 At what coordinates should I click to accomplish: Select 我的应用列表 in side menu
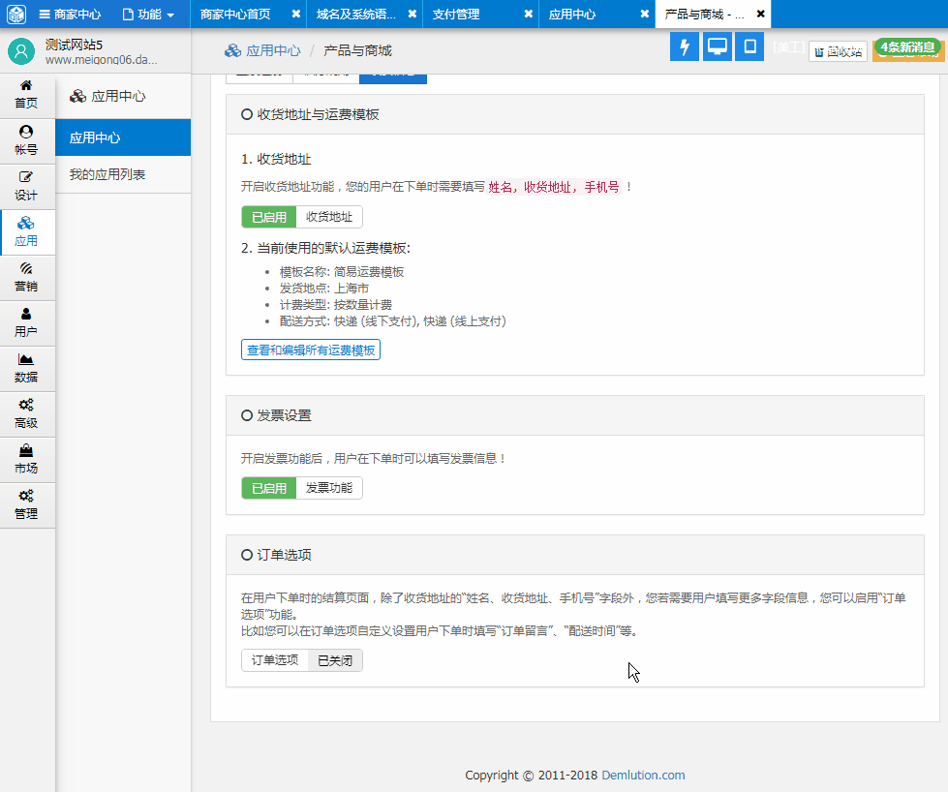[107, 174]
